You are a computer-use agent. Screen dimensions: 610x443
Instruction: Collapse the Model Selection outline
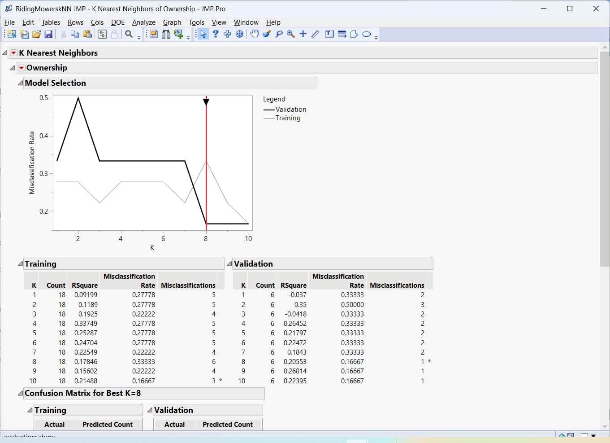coord(20,83)
